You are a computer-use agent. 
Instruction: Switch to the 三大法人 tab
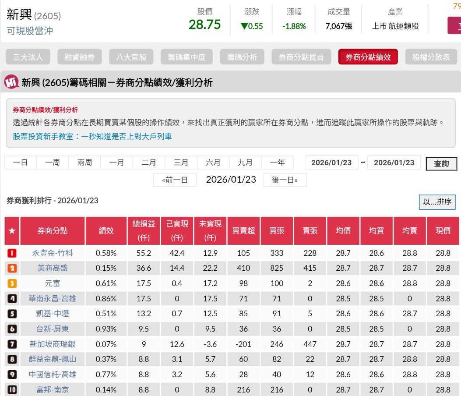point(28,57)
